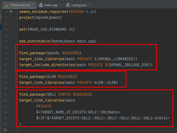
Task: Close the vcpkg.json tab
Action: click(x=90, y=5)
